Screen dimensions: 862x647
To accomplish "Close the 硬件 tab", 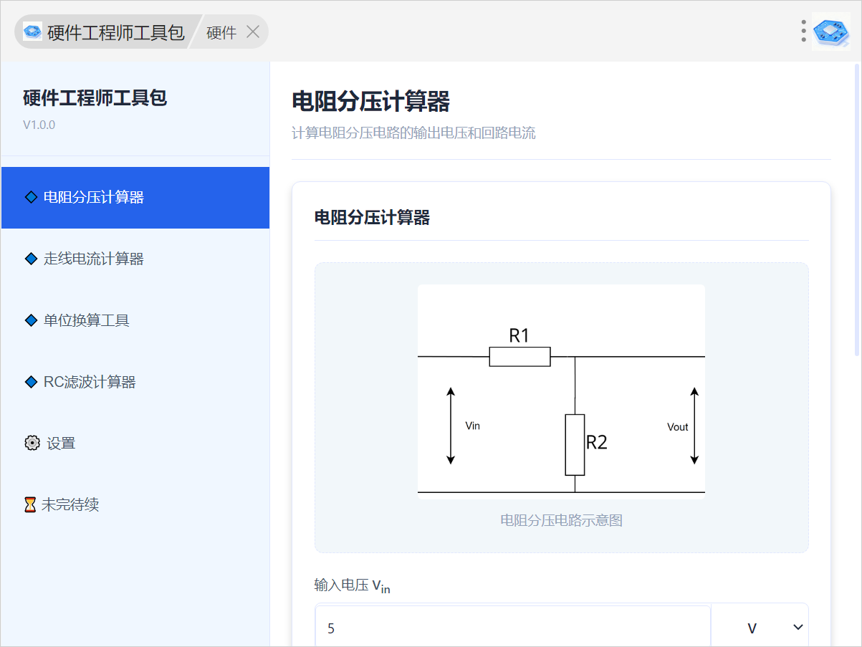I will 252,32.
